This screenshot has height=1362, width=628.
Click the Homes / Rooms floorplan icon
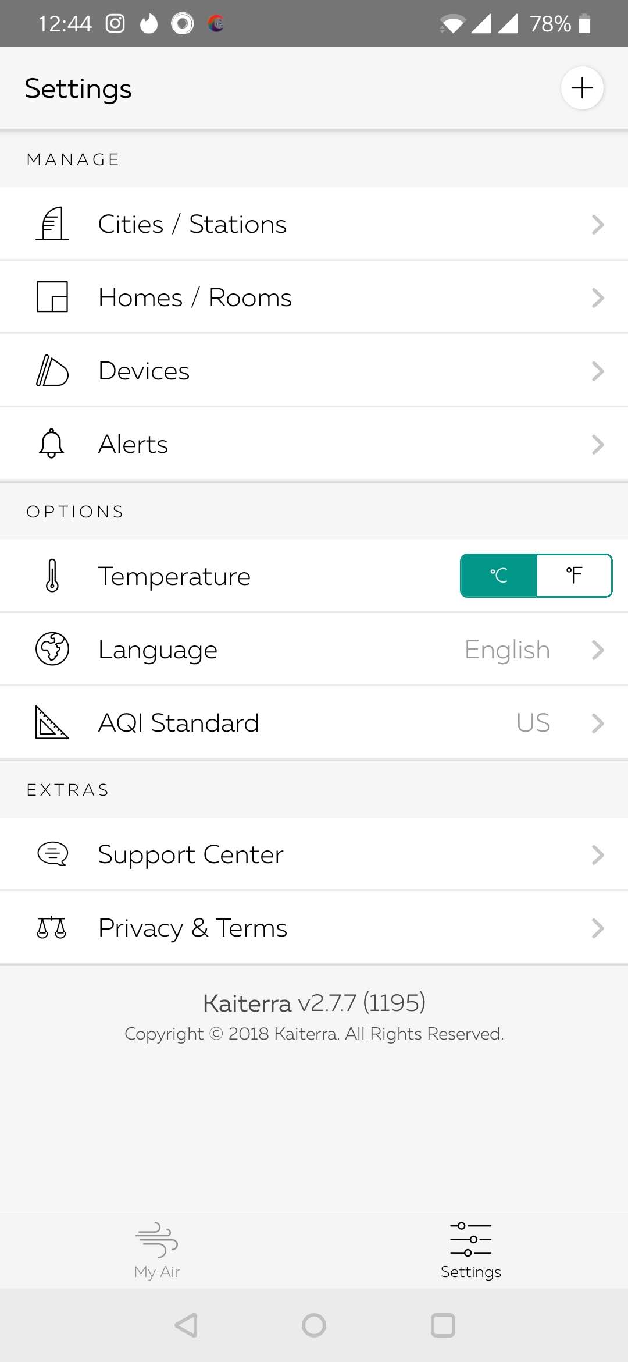coord(52,297)
